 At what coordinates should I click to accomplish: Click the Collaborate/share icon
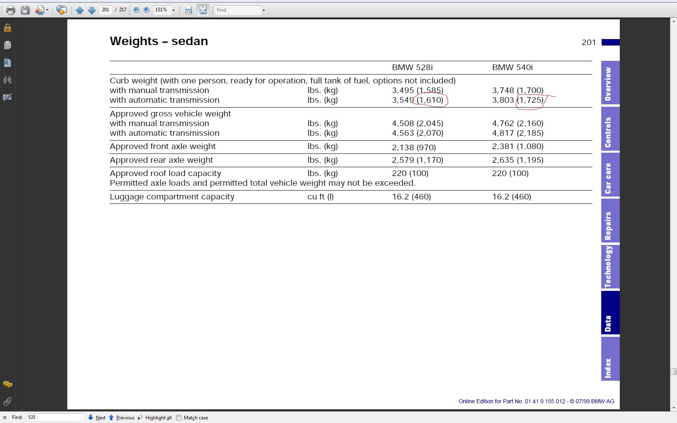39,10
